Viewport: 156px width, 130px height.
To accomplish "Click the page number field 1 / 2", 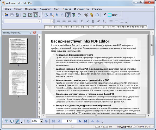I will pyautogui.click(x=69, y=121).
